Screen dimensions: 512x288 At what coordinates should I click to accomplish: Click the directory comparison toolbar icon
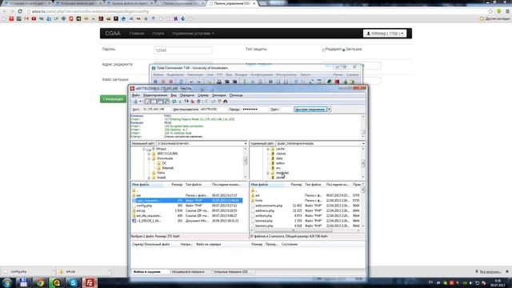point(214,102)
